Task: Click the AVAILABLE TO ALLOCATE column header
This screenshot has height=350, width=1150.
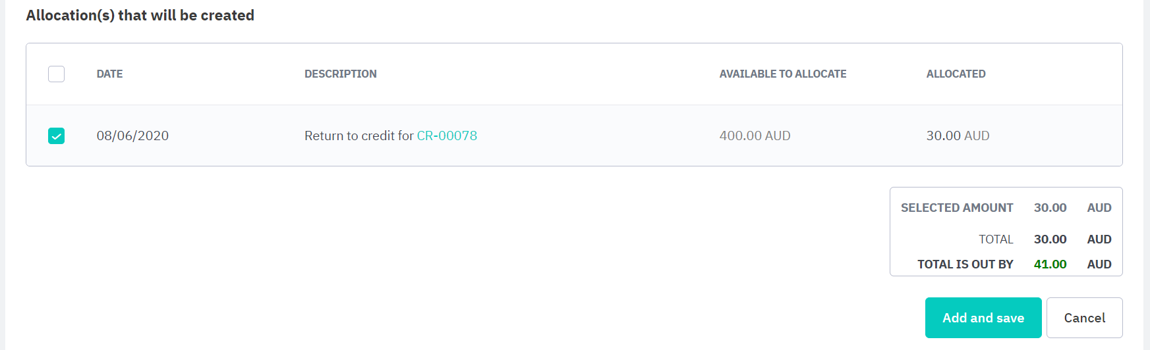Action: pos(782,74)
